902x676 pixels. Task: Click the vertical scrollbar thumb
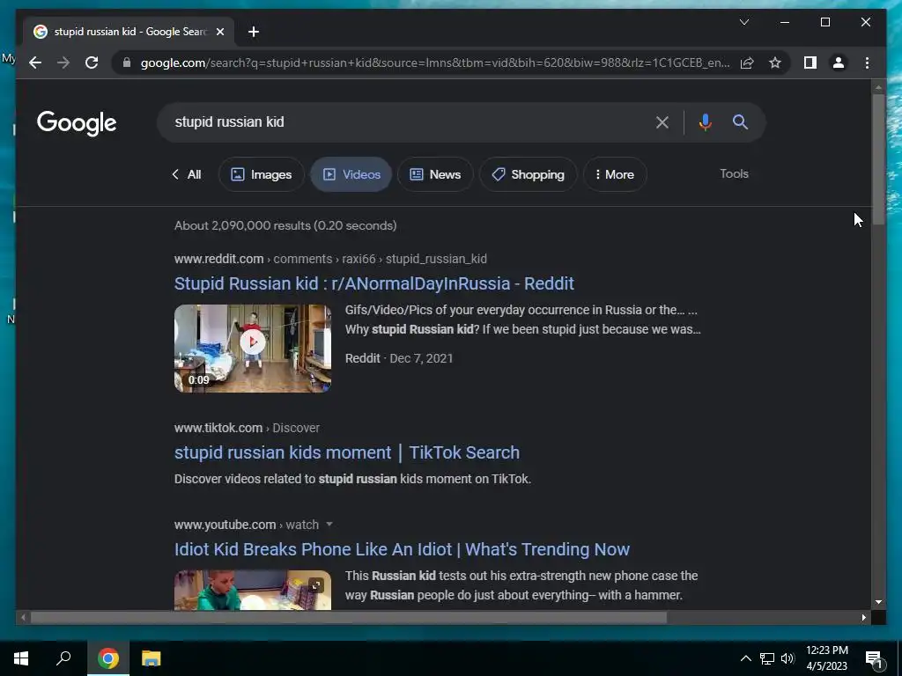click(878, 159)
